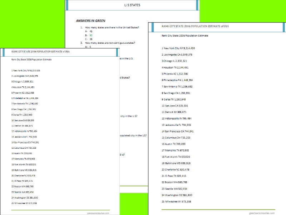This screenshot has height=215, width=286.
Task: Click "10 San Jose CA 929,936" on the right page
Action: pyautogui.click(x=175, y=106)
